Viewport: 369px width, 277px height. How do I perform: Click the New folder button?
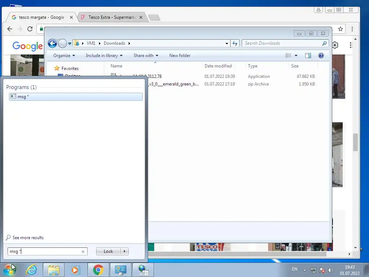[x=180, y=56]
